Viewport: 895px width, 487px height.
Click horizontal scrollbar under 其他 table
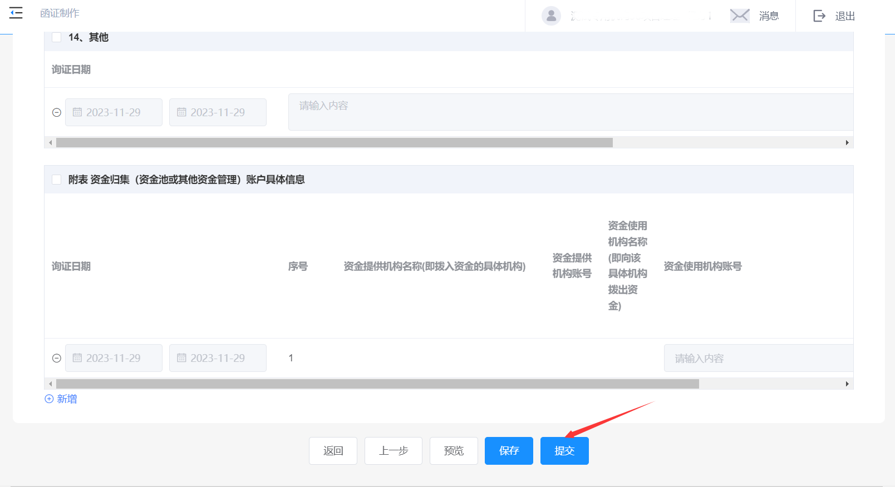tap(334, 143)
